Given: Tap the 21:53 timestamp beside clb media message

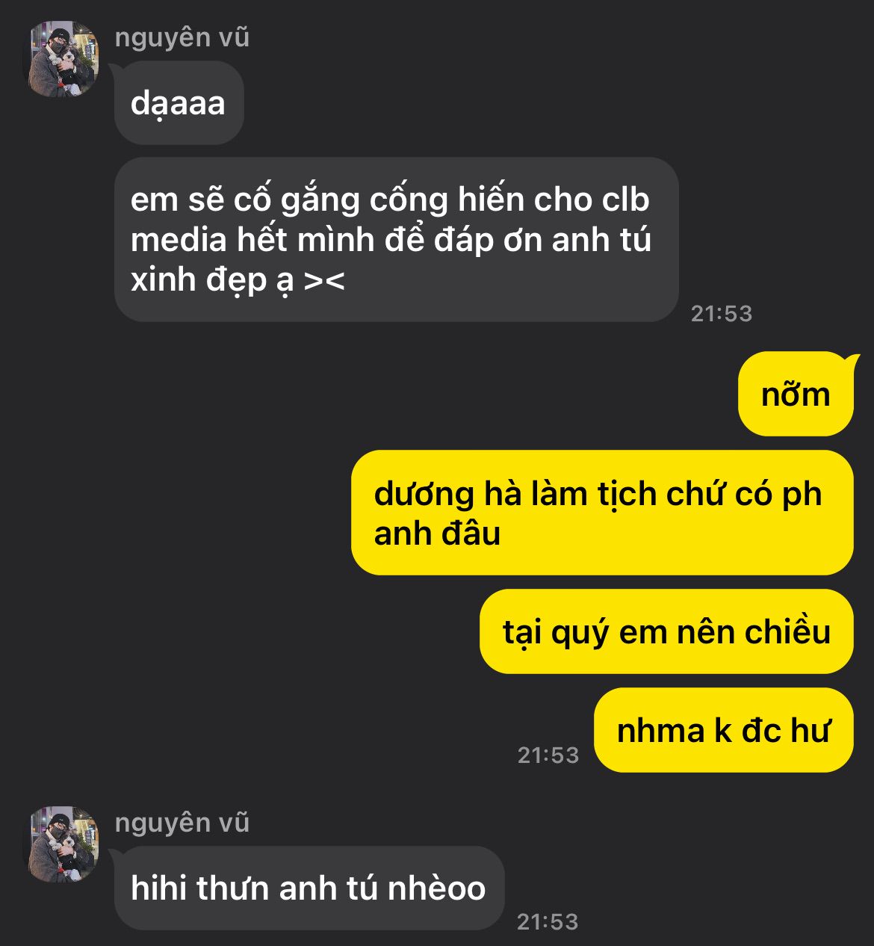Looking at the screenshot, I should pyautogui.click(x=722, y=313).
